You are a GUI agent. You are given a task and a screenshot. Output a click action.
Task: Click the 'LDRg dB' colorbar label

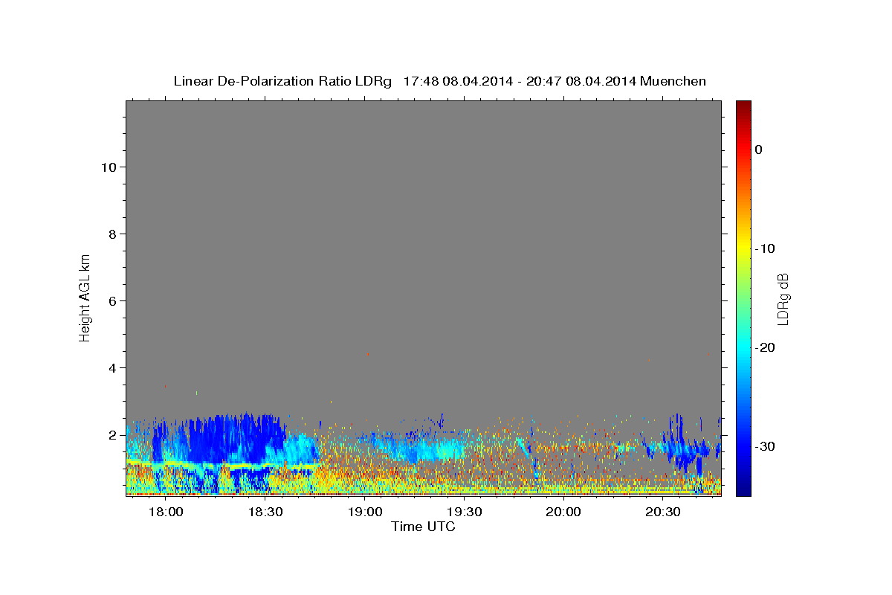(783, 299)
